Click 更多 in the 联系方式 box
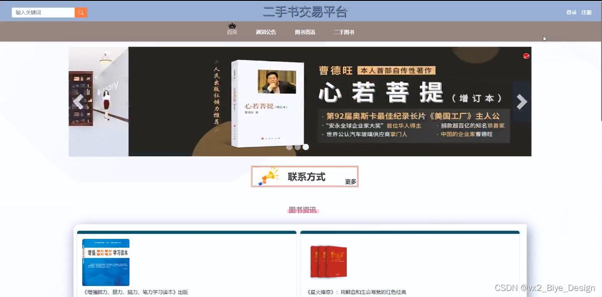602x297 pixels. point(351,182)
